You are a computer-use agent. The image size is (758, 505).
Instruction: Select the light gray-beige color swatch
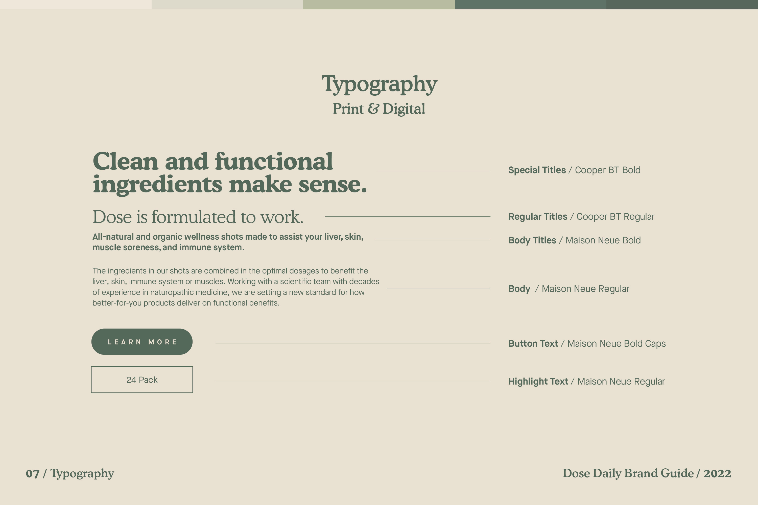(227, 5)
